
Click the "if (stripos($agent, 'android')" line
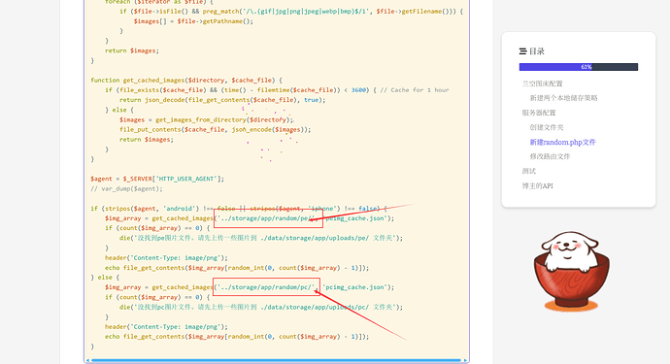pos(239,209)
